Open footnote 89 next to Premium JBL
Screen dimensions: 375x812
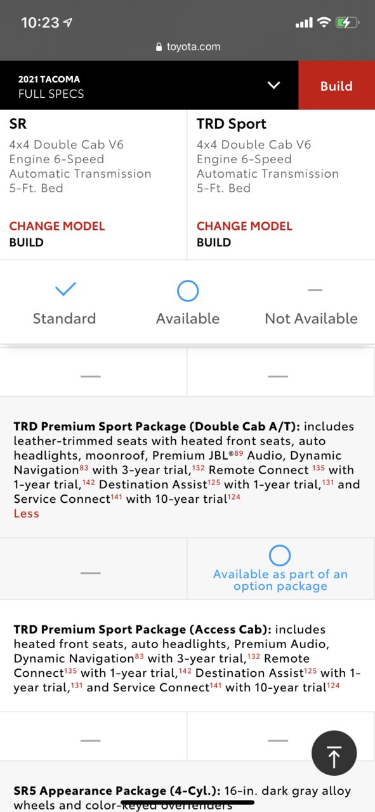pos(239,452)
